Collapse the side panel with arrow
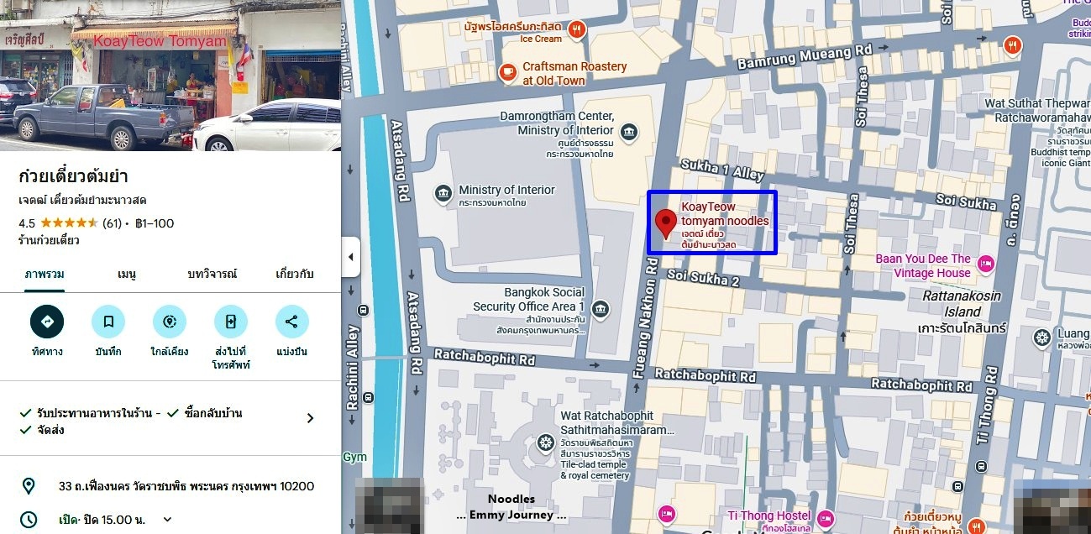1091x534 pixels. click(x=351, y=257)
